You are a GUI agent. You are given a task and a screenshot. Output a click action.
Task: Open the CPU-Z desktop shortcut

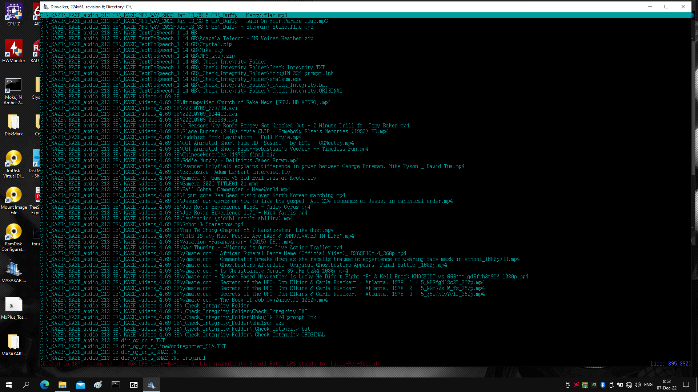(x=13, y=15)
